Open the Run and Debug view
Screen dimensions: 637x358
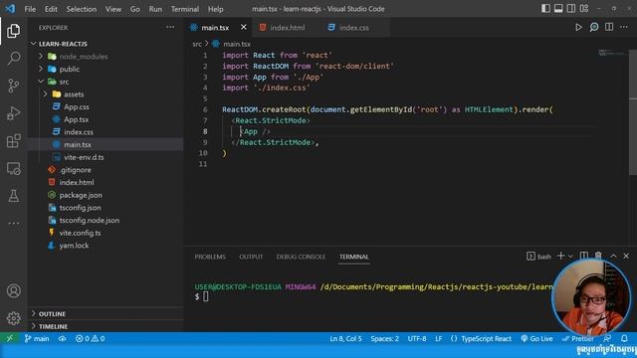point(13,113)
